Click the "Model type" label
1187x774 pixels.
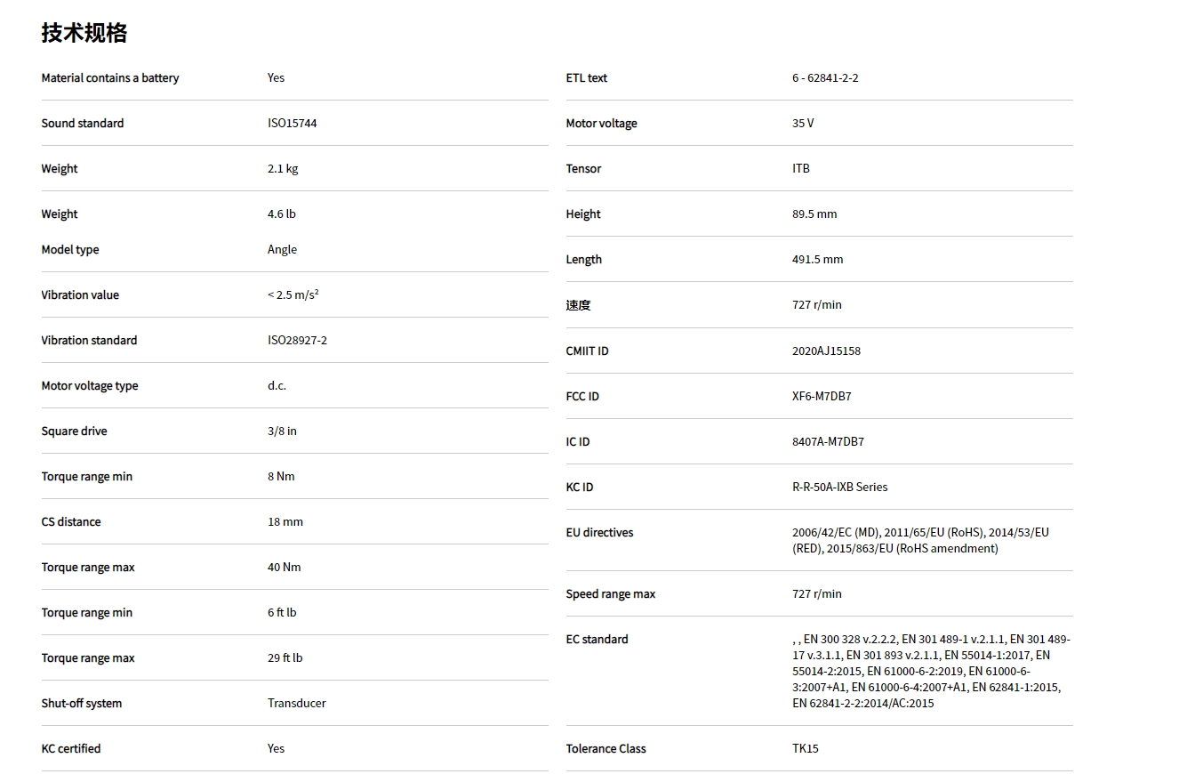point(70,250)
